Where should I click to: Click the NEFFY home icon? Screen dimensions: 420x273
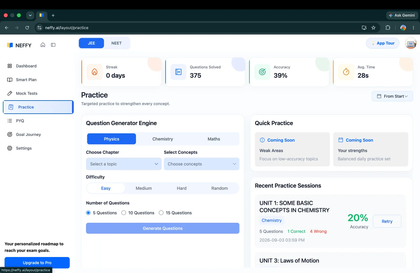pyautogui.click(x=43, y=45)
